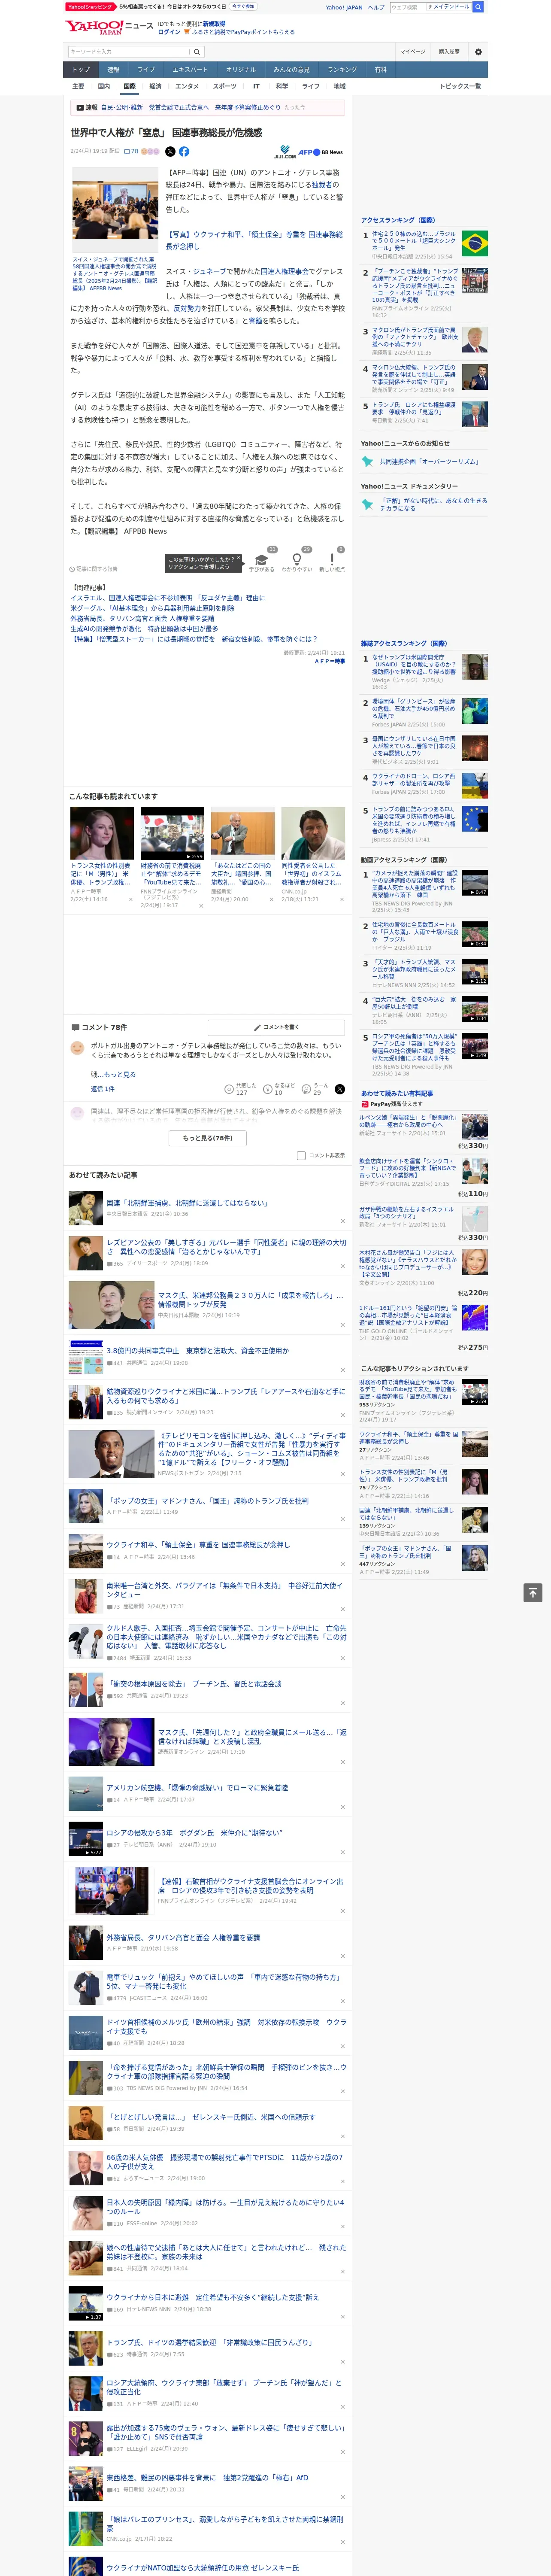
Task: Dismiss the 同性愛者を公言した recommended article
Action: (342, 899)
